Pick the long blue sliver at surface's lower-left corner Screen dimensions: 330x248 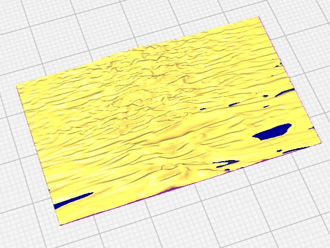[73, 200]
